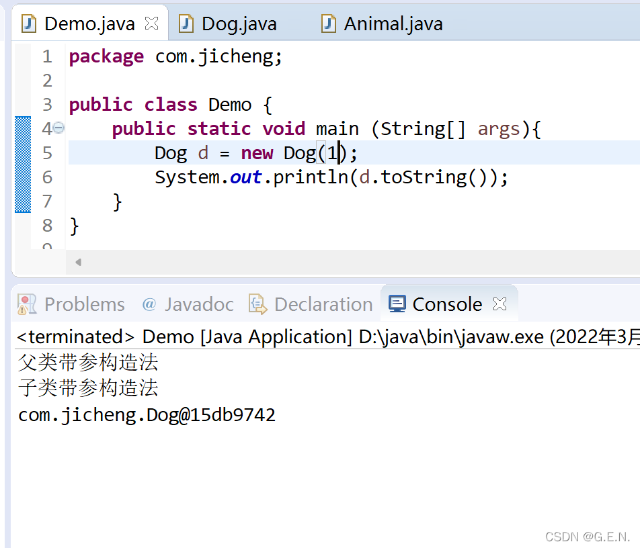Click 'com.jicheng;' on line 1

[x=218, y=56]
